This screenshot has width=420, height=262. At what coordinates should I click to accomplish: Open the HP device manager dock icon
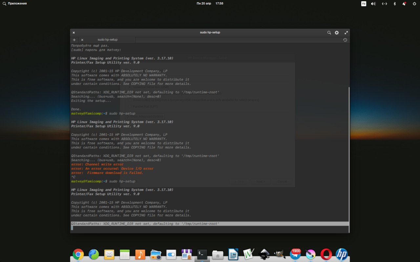click(342, 254)
